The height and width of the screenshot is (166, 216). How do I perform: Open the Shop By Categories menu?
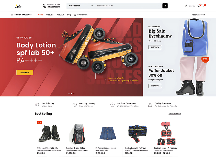tap(21, 15)
